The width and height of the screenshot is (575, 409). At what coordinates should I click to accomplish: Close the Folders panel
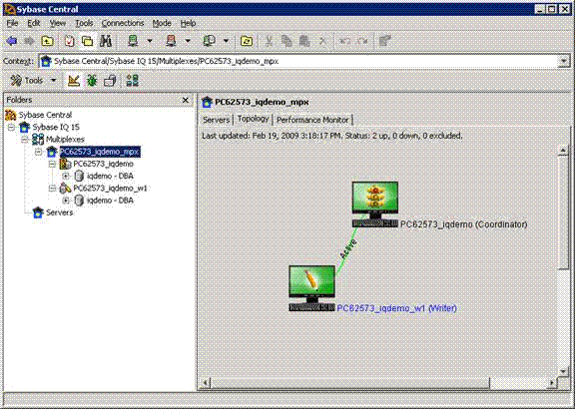pos(186,100)
